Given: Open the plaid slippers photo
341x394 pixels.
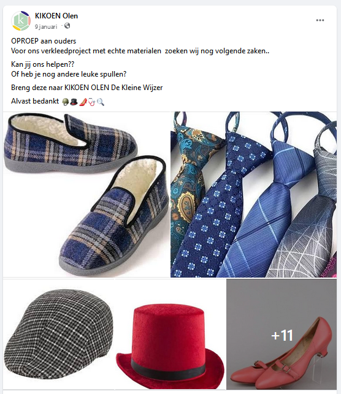Looking at the screenshot, I should [x=86, y=194].
